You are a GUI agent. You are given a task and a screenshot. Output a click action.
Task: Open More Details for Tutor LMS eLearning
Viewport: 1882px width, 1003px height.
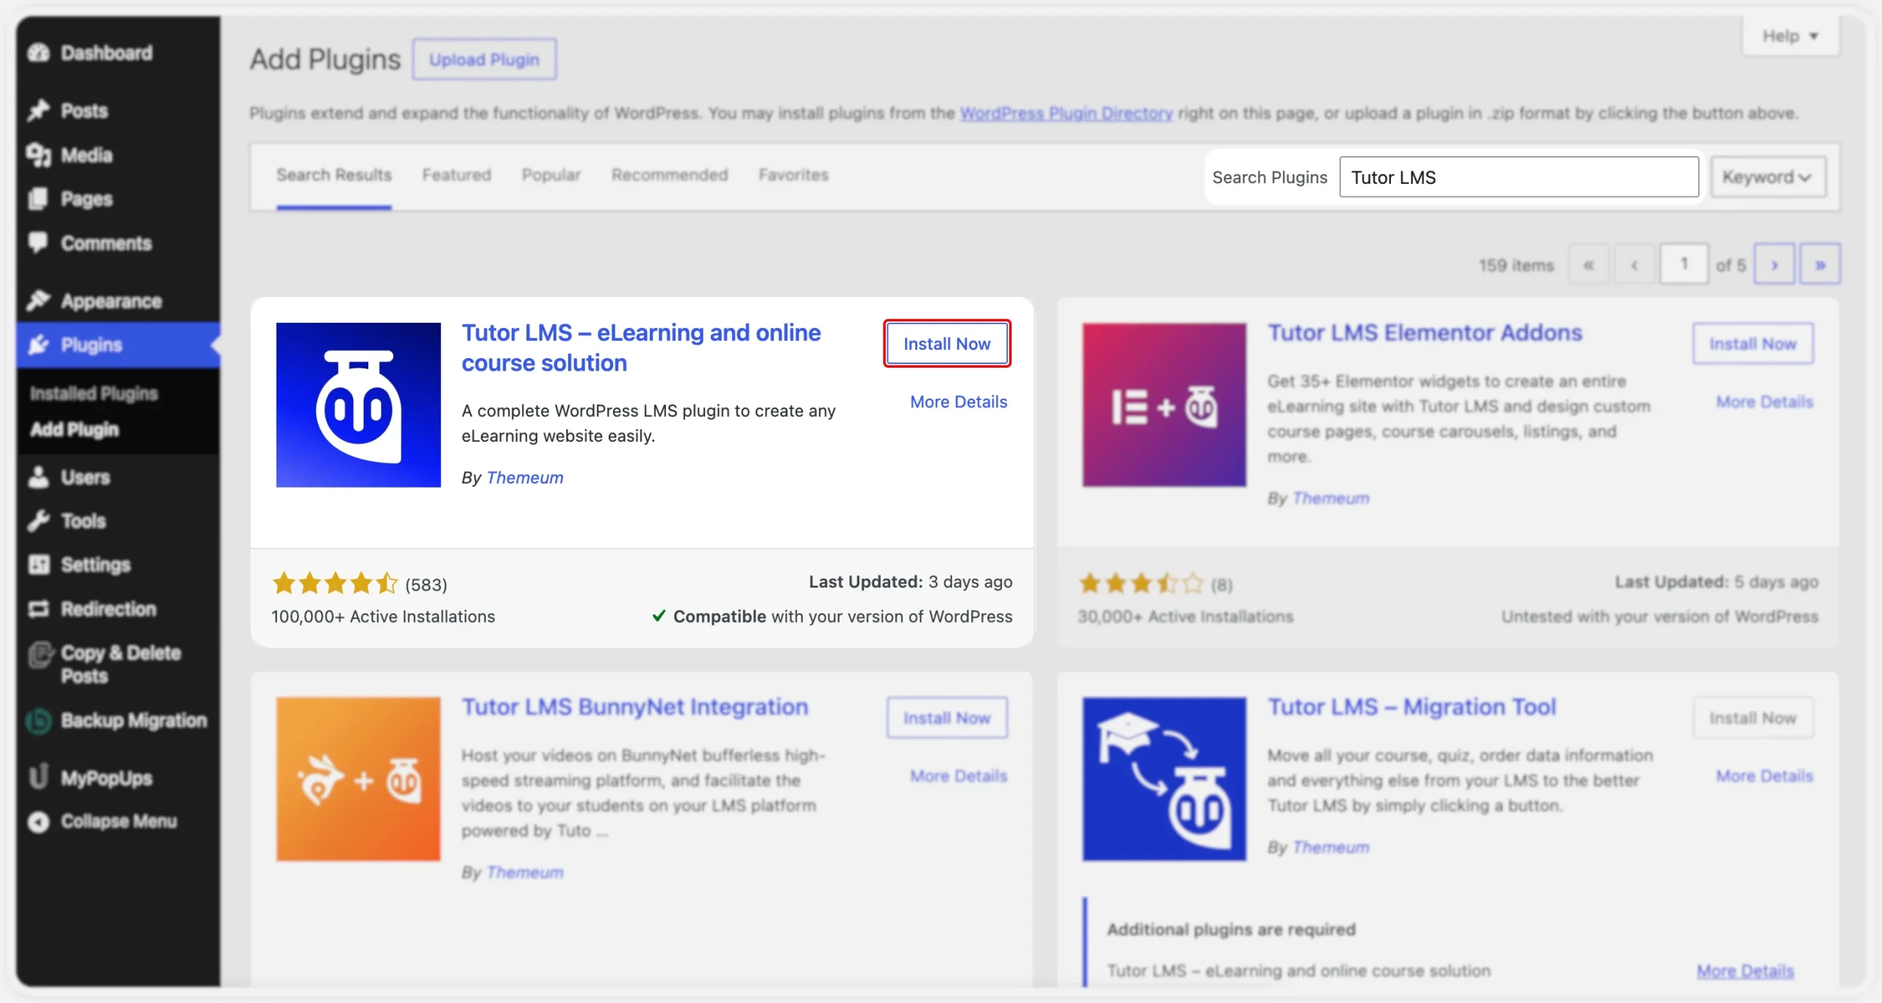click(959, 401)
